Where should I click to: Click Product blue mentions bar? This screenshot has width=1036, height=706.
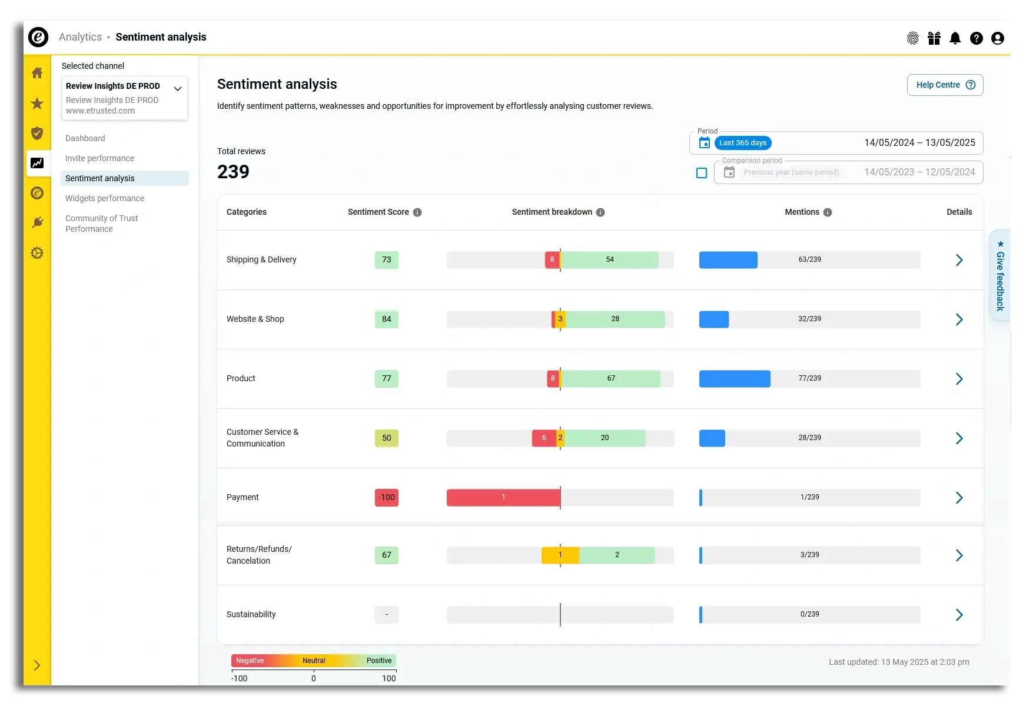[734, 379]
